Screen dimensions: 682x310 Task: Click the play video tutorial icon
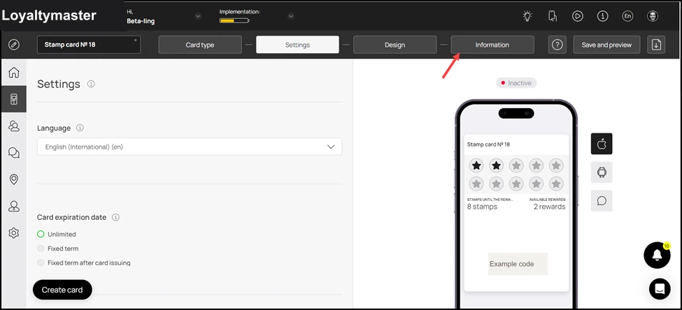tap(577, 16)
